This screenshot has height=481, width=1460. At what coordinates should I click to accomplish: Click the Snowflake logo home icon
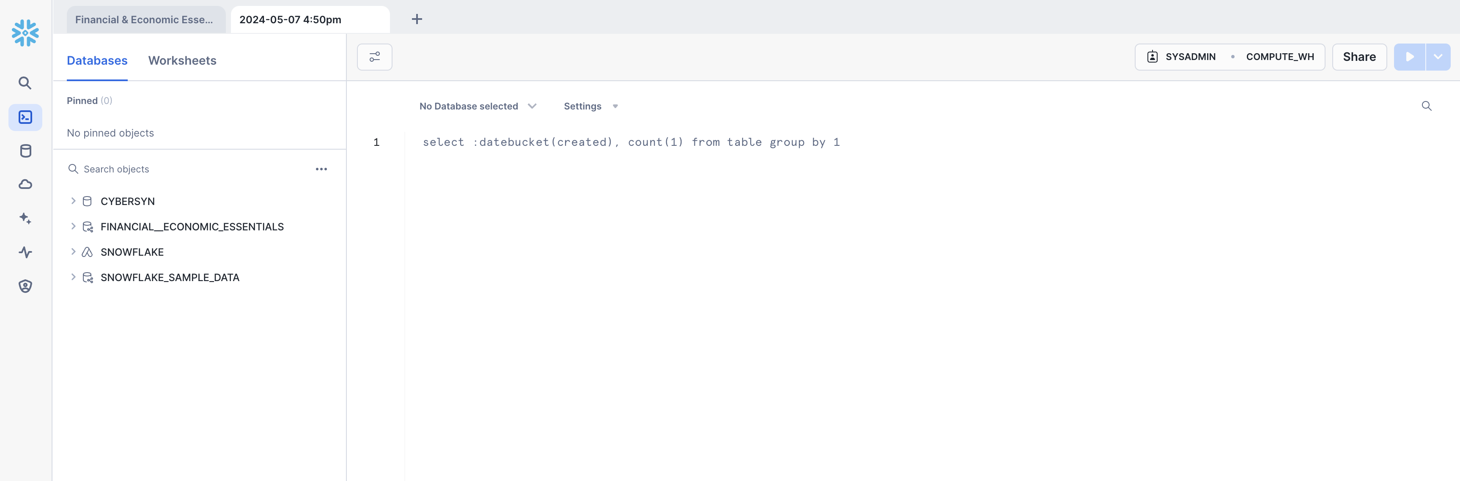point(25,33)
